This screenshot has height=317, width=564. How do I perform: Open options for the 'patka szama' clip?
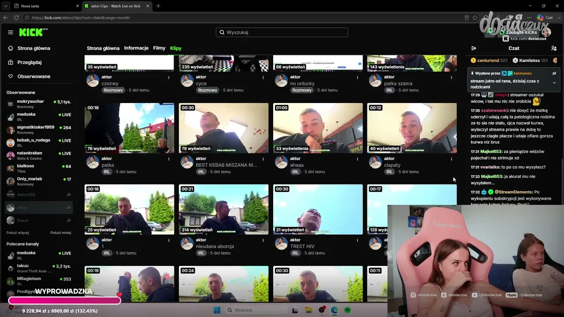[451, 77]
